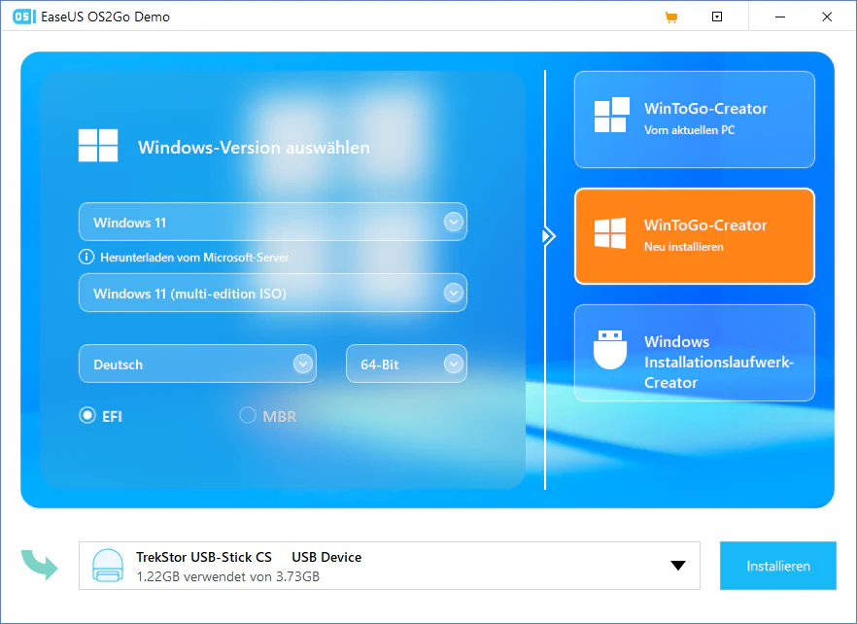Open the Windows 11 (multi-edition ISO) dropdown
This screenshot has width=857, height=624.
point(273,294)
